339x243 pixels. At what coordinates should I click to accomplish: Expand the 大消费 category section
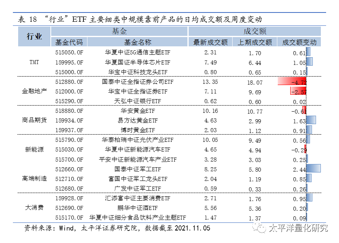click(x=34, y=208)
